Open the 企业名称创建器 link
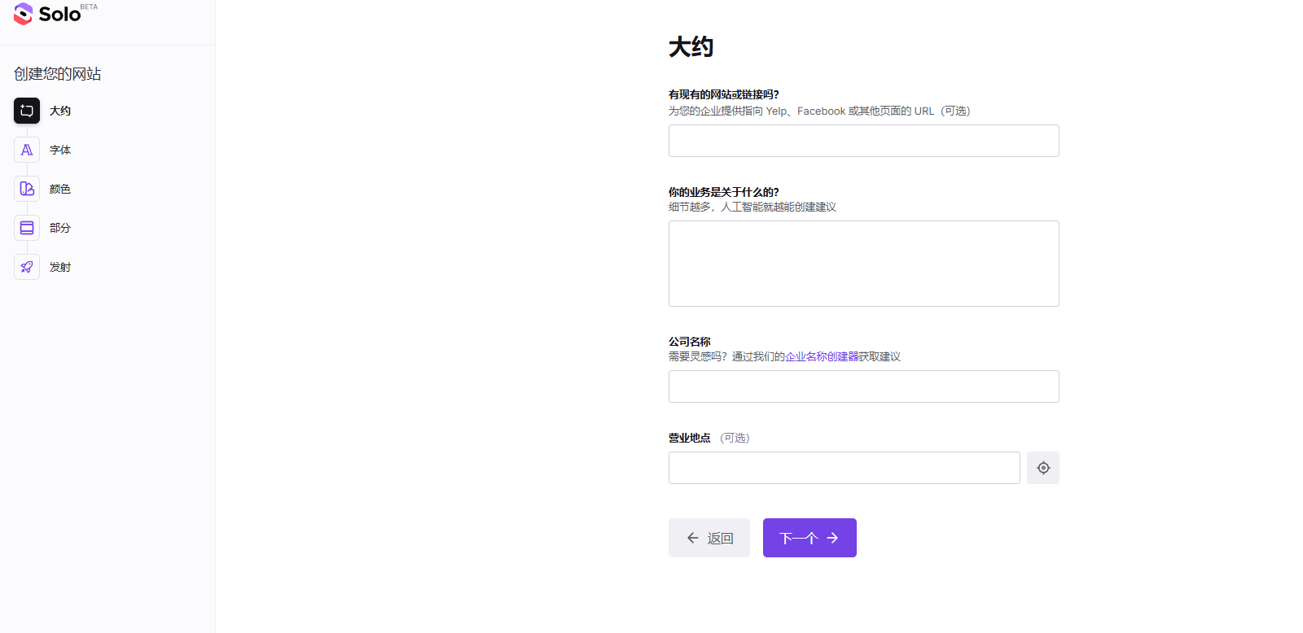The height and width of the screenshot is (633, 1303). 821,356
